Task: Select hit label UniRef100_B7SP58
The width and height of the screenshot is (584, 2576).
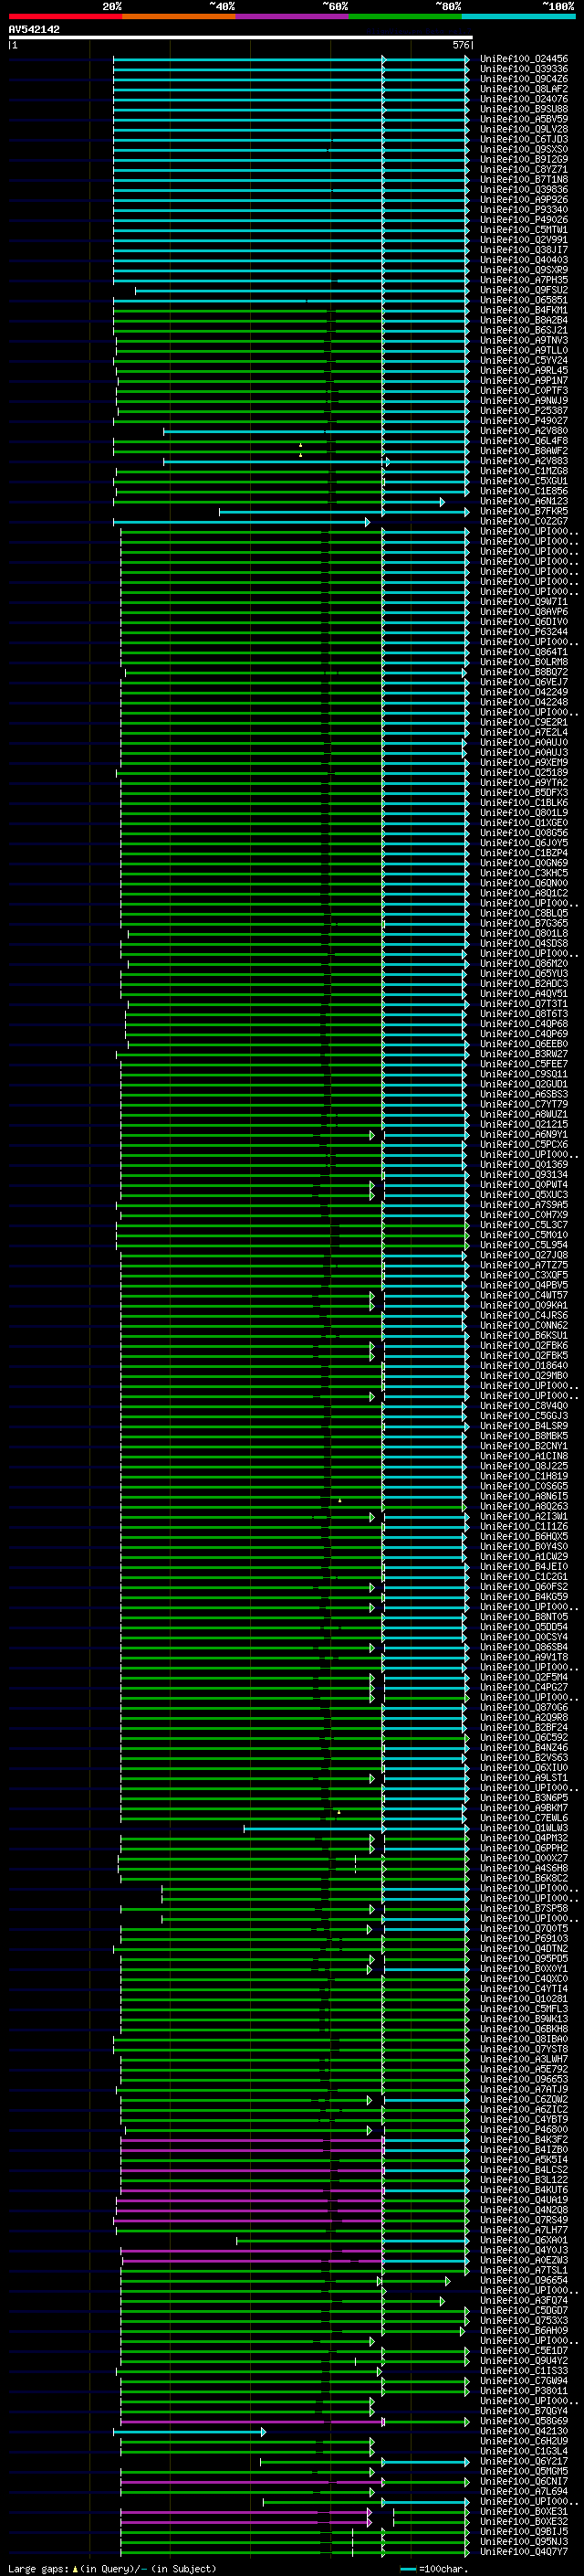Action: pos(524,1908)
